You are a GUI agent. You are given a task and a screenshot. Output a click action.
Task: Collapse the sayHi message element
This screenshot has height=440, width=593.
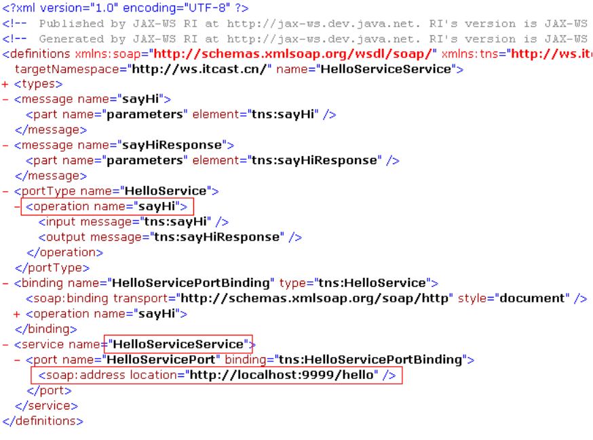[x=5, y=98]
